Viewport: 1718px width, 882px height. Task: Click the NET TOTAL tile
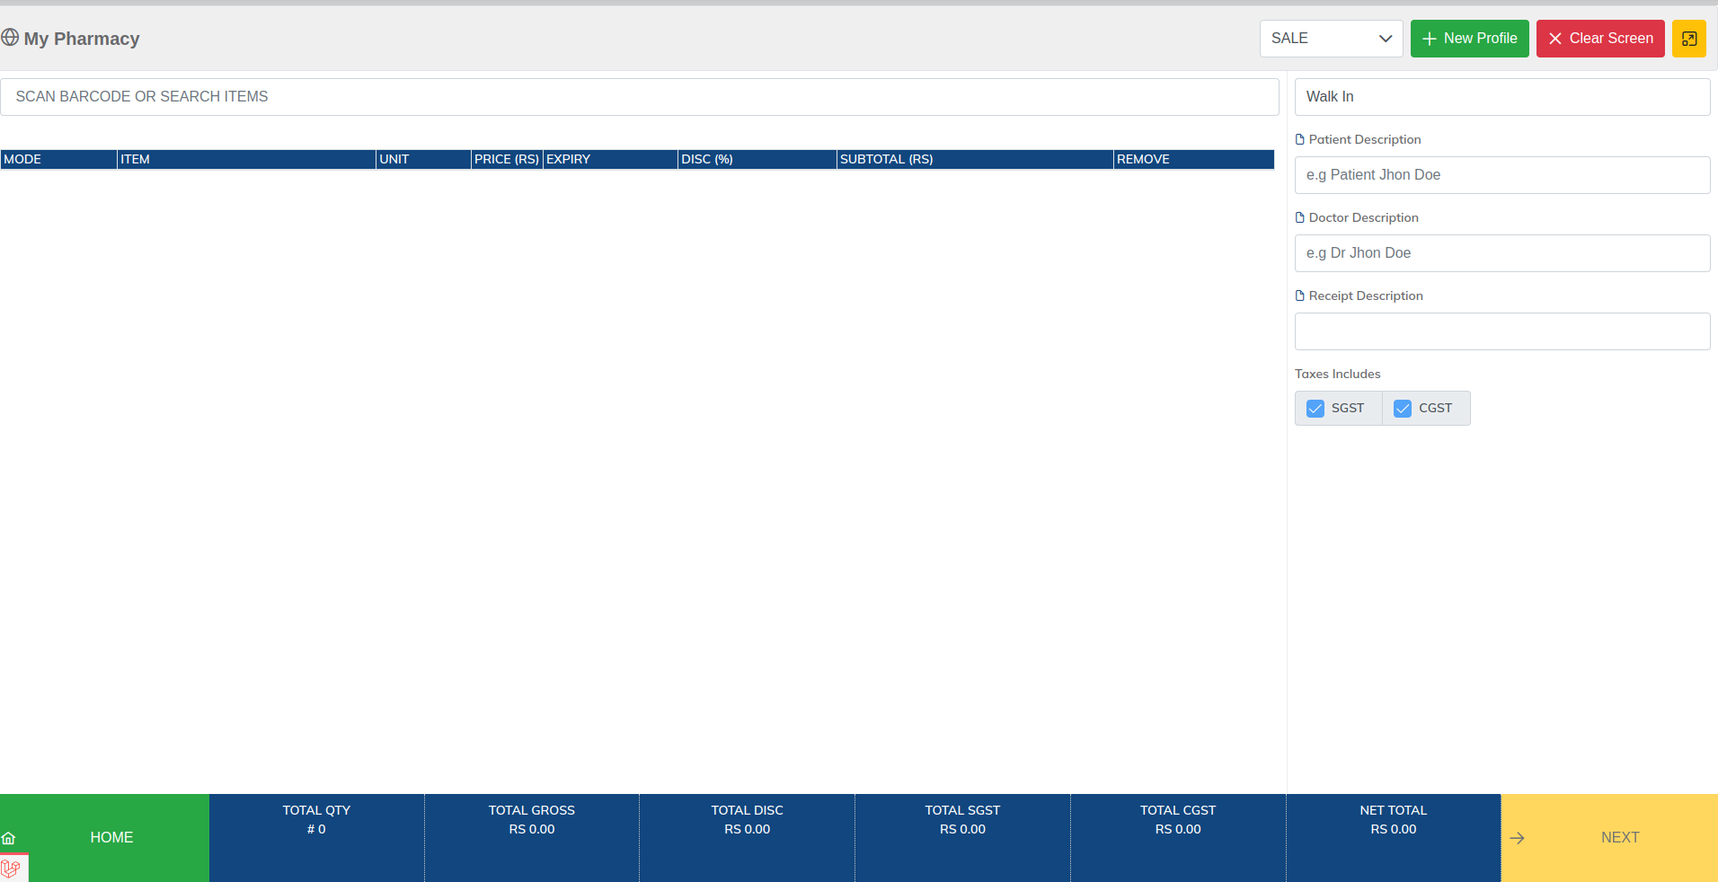[x=1393, y=837]
